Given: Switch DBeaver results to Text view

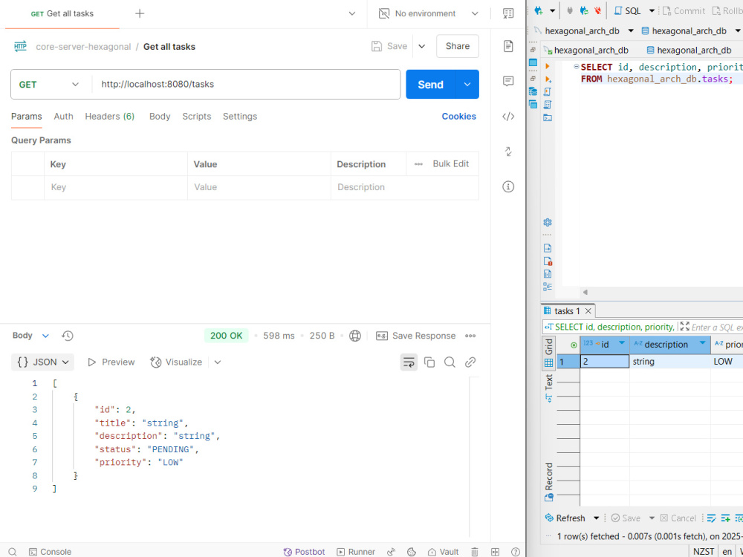Looking at the screenshot, I should pos(549,388).
